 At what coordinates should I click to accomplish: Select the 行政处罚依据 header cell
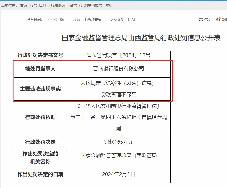point(40,117)
